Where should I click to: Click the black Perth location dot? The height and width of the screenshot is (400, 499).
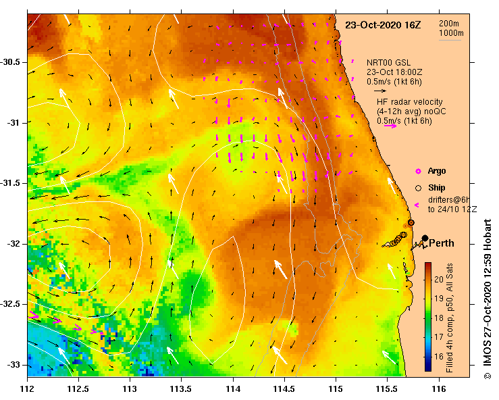click(x=425, y=238)
